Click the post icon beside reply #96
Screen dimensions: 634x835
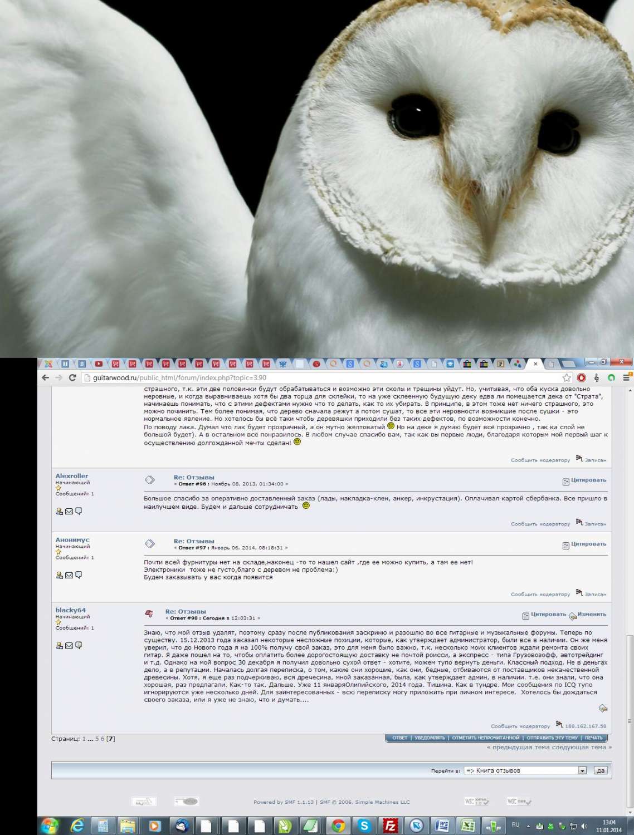click(150, 479)
